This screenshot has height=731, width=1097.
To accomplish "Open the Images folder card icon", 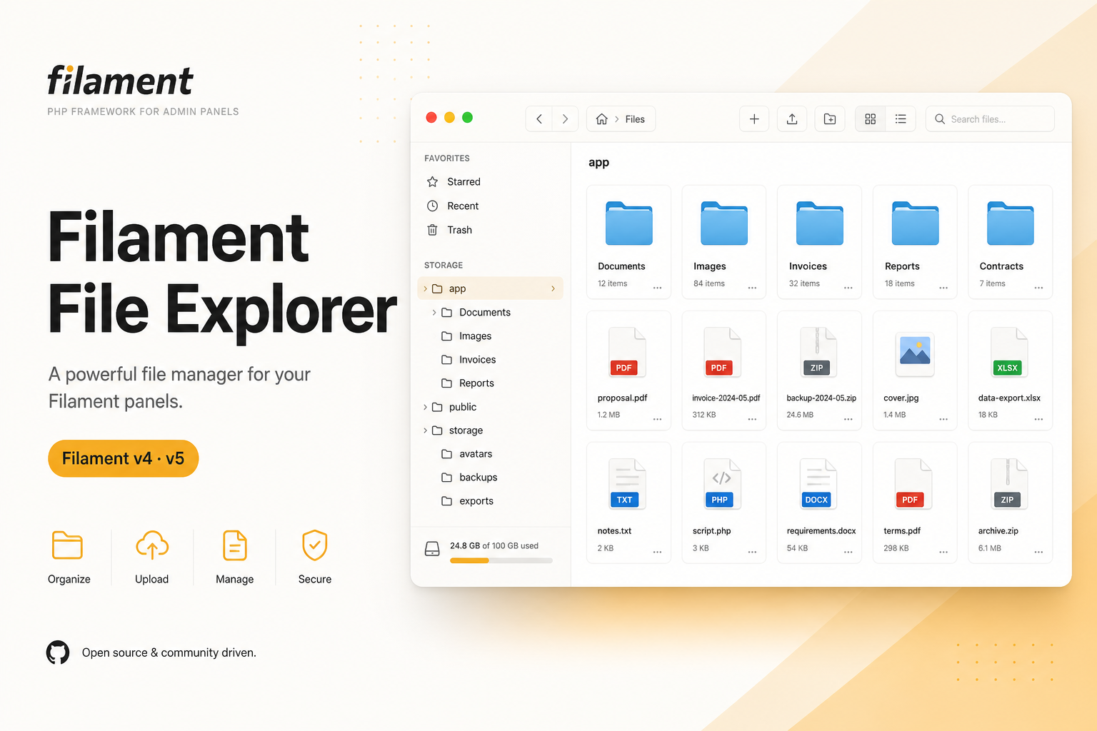I will [724, 223].
